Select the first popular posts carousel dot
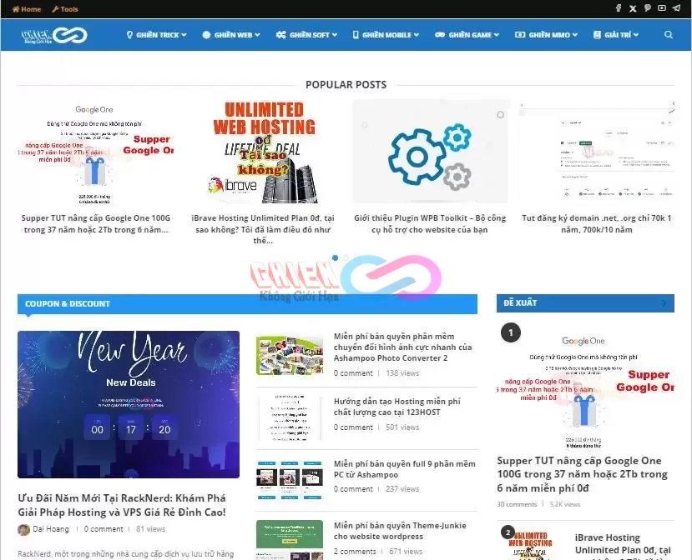Screen dimensions: 692x560 335,257
